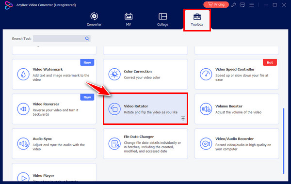This screenshot has height=184, width=291.
Task: Go to the MV tab
Action: click(x=129, y=19)
